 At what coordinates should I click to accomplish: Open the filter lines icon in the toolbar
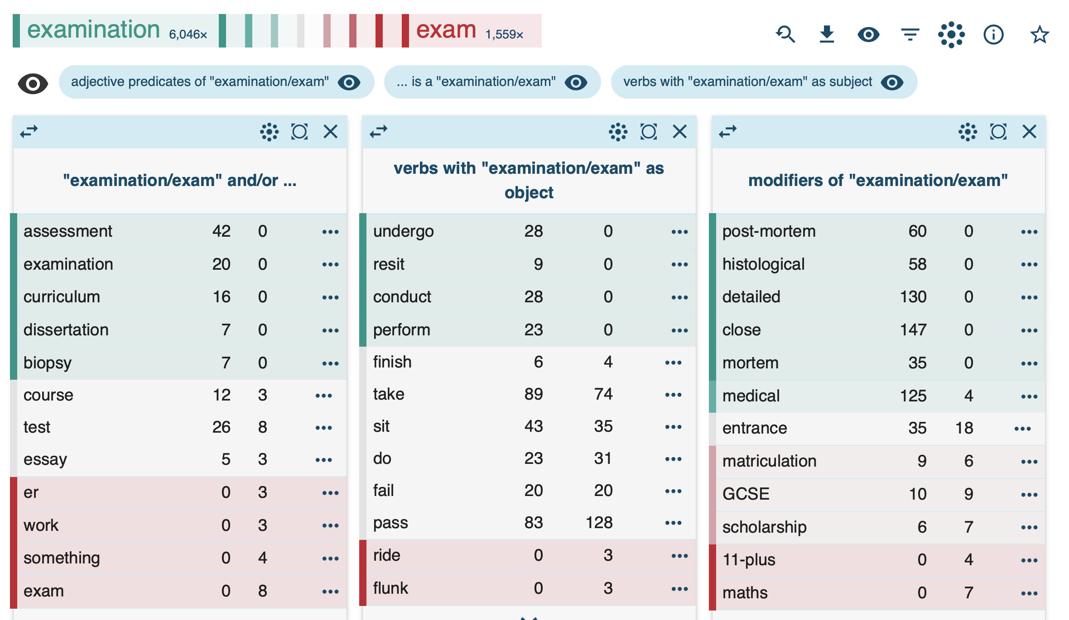[910, 34]
